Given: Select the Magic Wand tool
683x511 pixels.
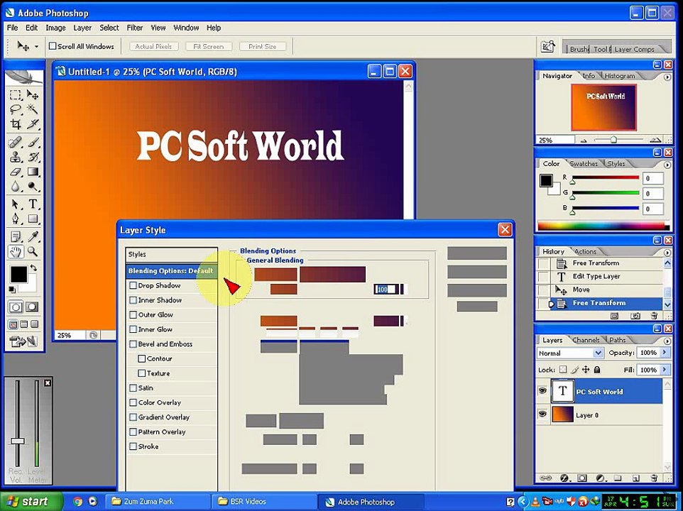Looking at the screenshot, I should pyautogui.click(x=33, y=109).
